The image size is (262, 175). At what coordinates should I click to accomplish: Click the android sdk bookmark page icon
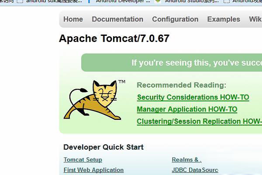click(x=20, y=1)
